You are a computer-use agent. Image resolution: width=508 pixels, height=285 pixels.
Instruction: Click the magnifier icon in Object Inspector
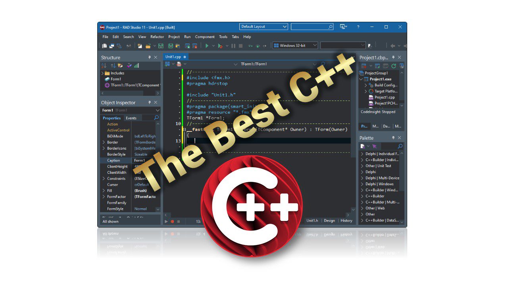pyautogui.click(x=156, y=118)
